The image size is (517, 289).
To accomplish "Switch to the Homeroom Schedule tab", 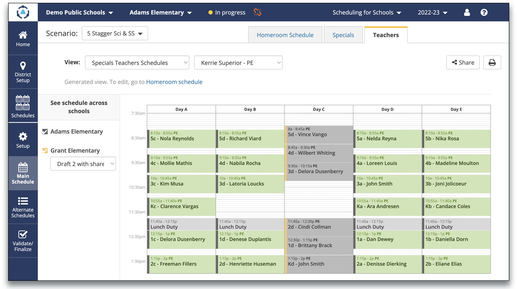I will pos(285,35).
